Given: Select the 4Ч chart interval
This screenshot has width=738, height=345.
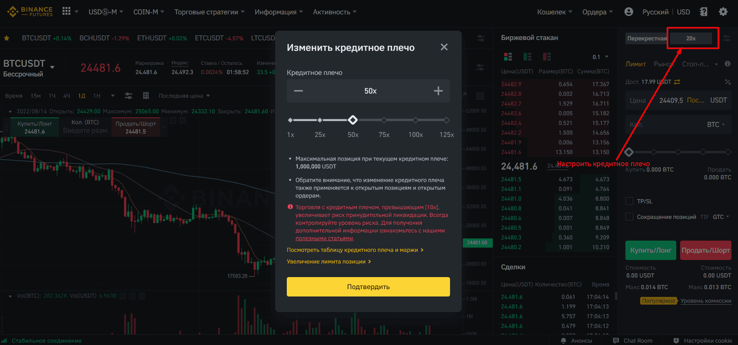Looking at the screenshot, I should tap(67, 95).
